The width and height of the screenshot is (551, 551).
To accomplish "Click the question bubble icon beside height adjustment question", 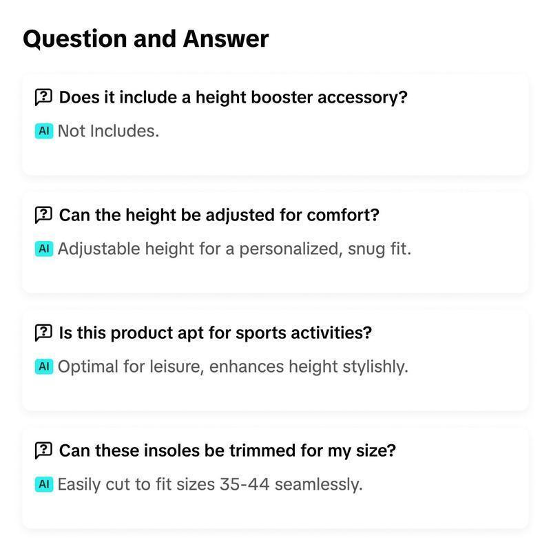I will 43,215.
